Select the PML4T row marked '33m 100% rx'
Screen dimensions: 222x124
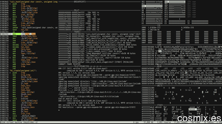[x=79, y=12]
